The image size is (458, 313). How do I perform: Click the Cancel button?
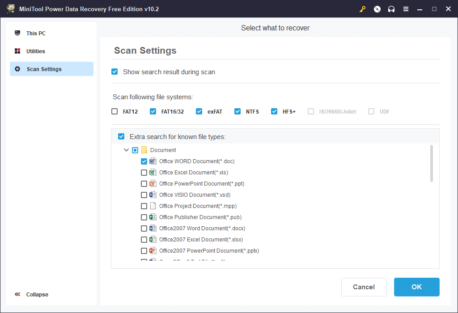coord(364,287)
